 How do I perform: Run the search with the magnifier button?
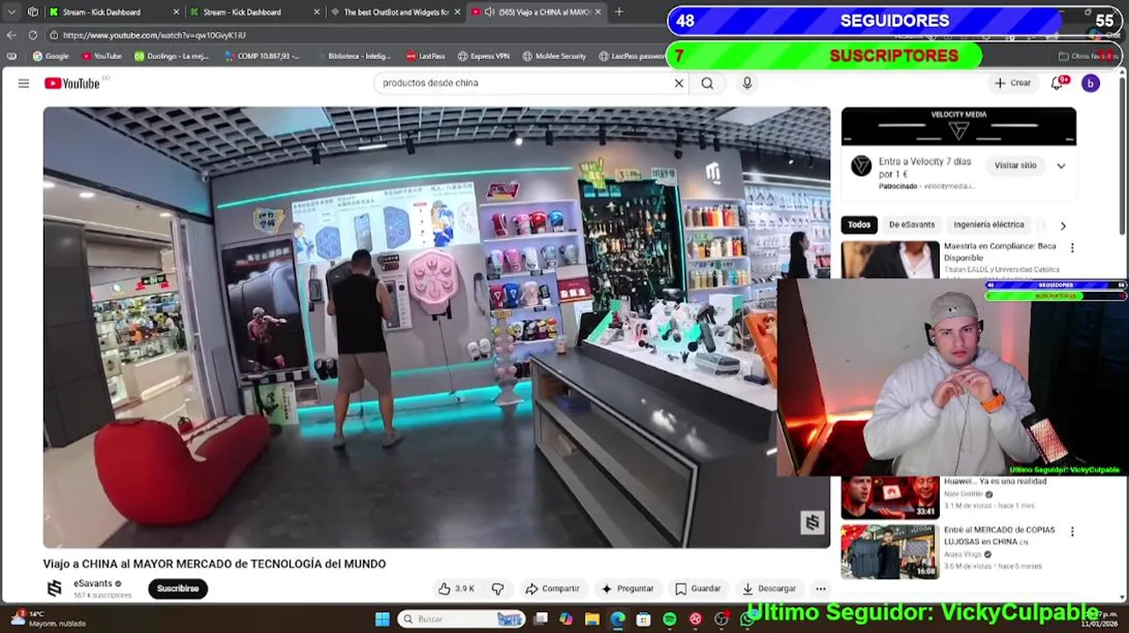[707, 83]
